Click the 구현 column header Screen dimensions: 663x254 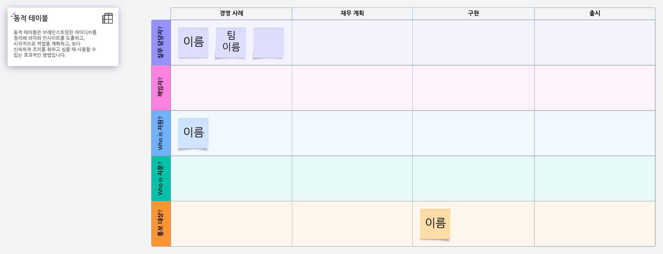(x=473, y=13)
